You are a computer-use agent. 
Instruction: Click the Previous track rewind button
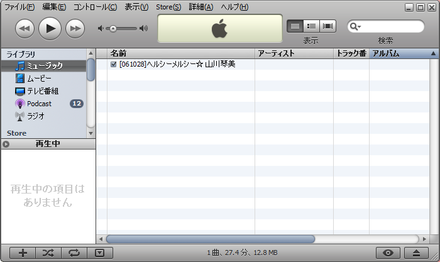click(x=25, y=29)
